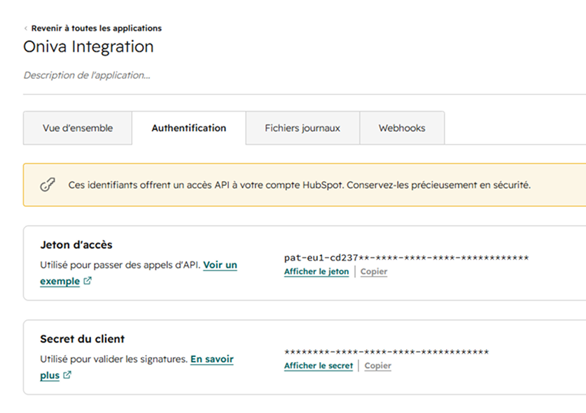Click the masked client secret value
The height and width of the screenshot is (413, 586).
[386, 352]
